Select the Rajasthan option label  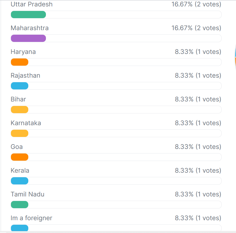[25, 76]
